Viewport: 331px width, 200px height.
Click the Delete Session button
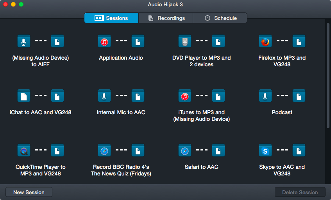click(300, 192)
